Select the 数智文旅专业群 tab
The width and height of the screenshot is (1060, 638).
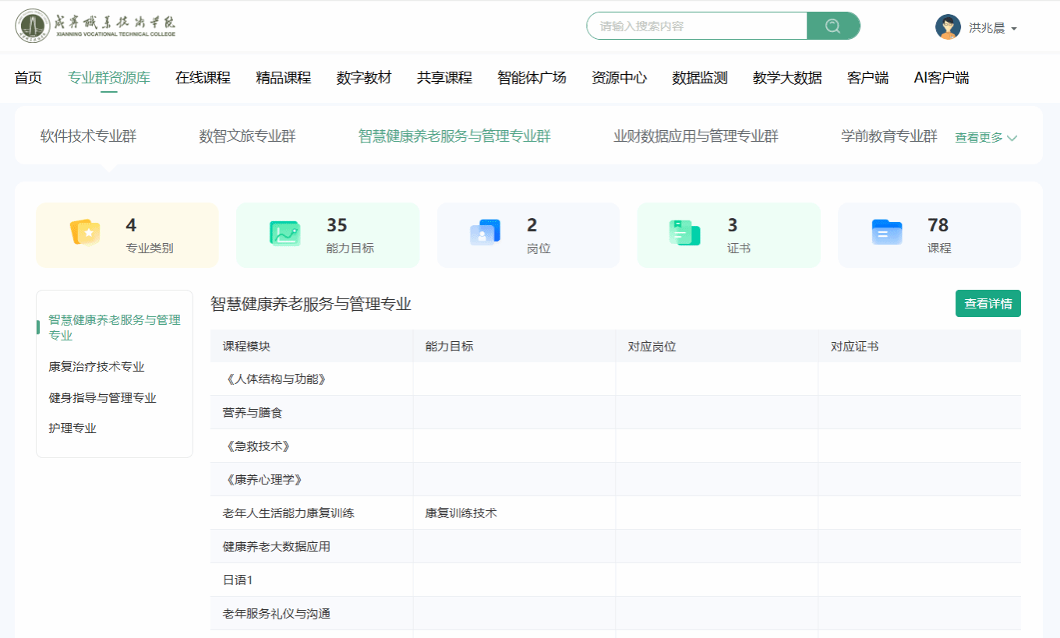click(x=247, y=136)
